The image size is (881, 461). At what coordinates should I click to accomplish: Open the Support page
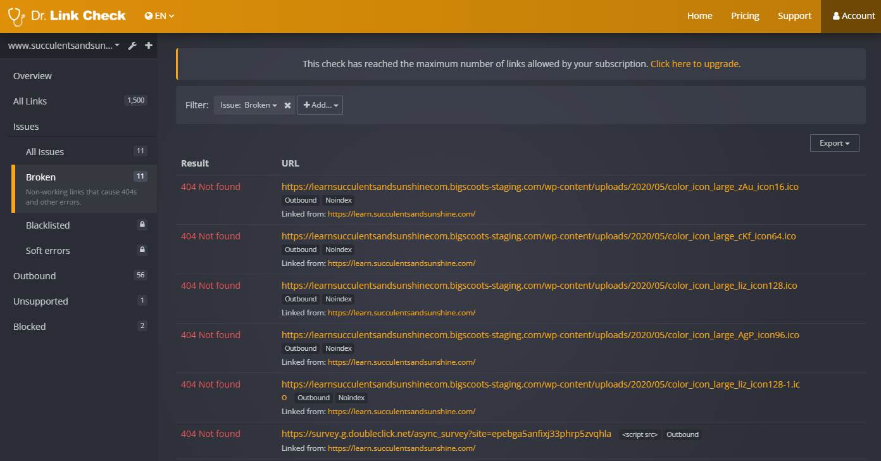(x=794, y=16)
